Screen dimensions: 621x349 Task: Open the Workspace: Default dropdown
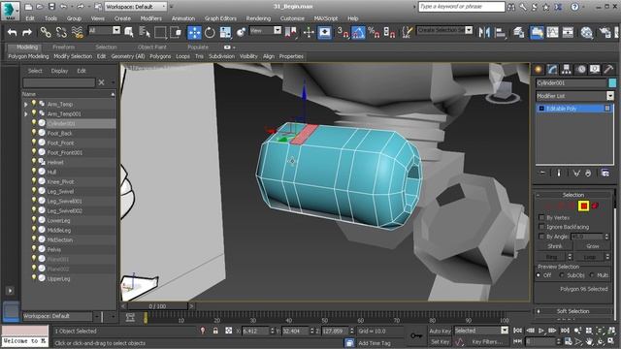(x=136, y=7)
